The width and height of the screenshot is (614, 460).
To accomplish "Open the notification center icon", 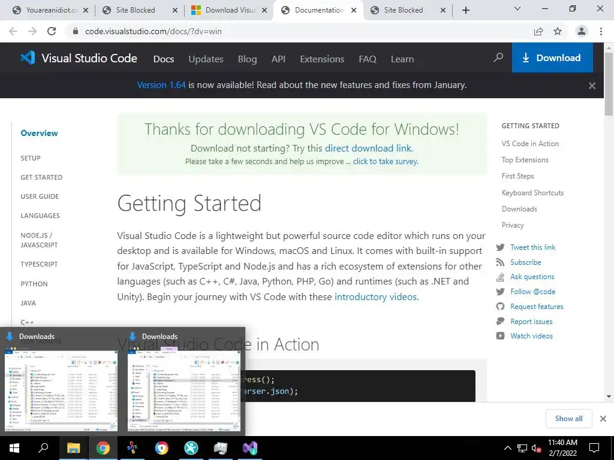I will (594, 448).
